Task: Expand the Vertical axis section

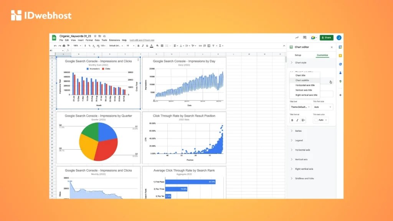Action: pos(311,159)
